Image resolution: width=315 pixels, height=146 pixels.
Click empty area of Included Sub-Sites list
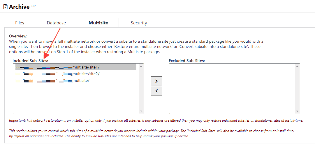click(76, 99)
